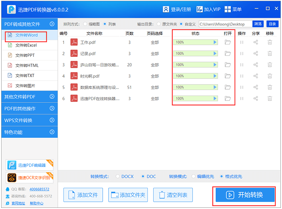Viewport: 282px width, 209px height.
Task: Remove 记录.pdf from the list
Action: [x=270, y=54]
